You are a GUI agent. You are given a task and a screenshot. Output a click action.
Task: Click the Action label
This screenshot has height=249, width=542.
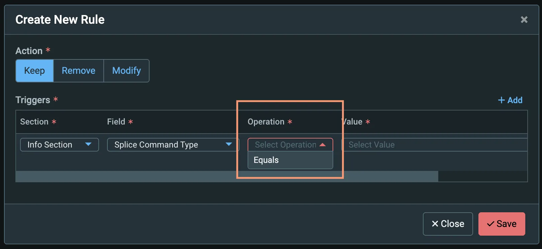pos(29,51)
